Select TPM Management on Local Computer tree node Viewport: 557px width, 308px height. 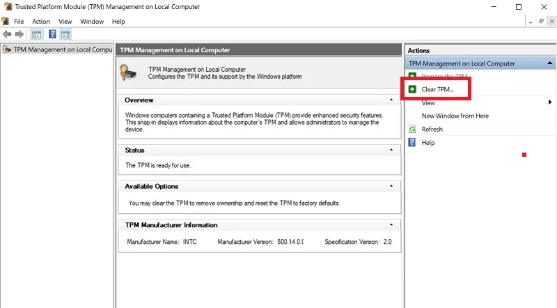pyautogui.click(x=63, y=49)
